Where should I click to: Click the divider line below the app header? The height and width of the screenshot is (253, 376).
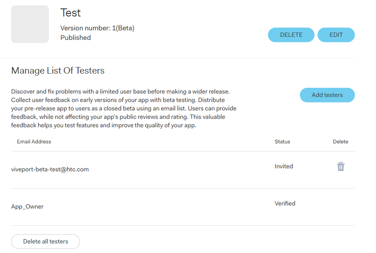coord(178,58)
